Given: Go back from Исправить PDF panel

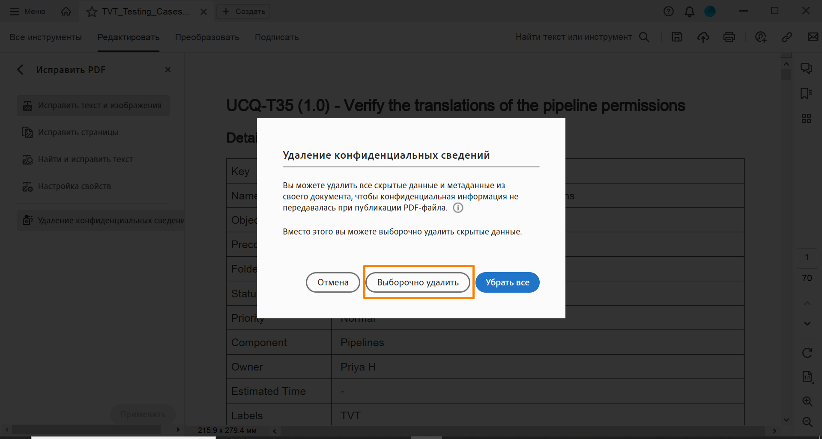Looking at the screenshot, I should click(x=20, y=70).
